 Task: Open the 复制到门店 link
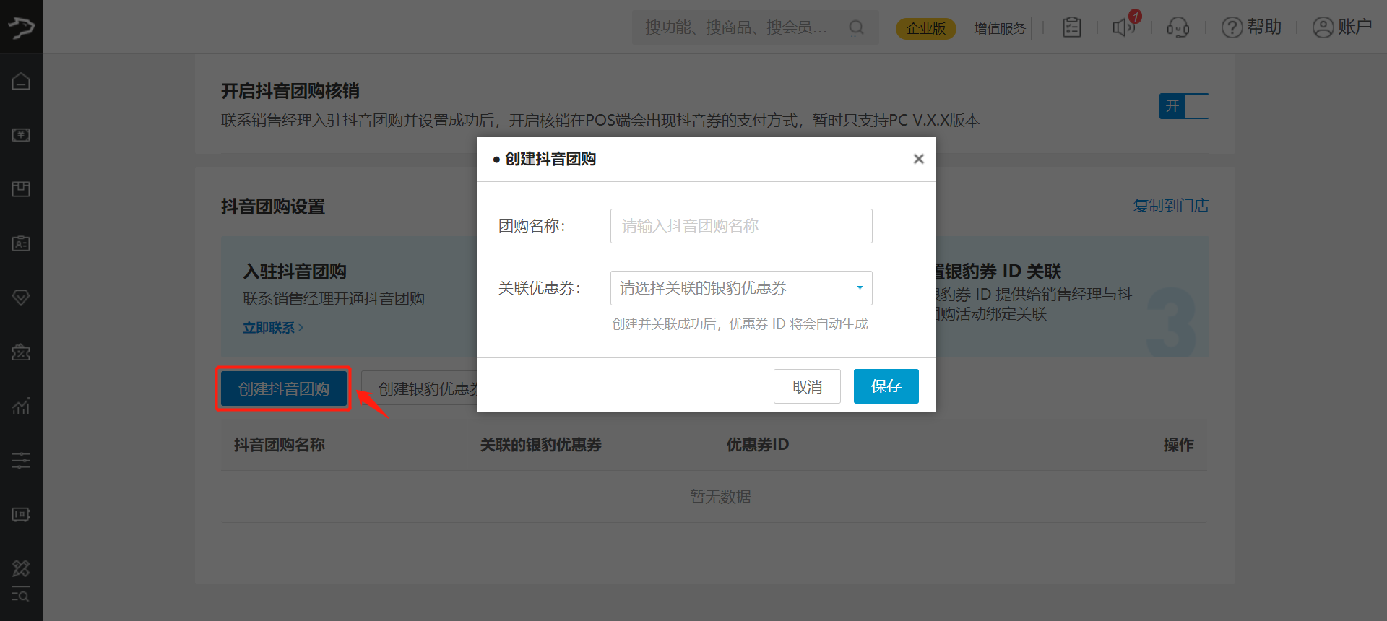[1171, 206]
